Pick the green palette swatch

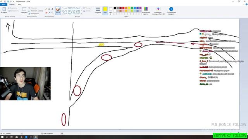click(132, 8)
